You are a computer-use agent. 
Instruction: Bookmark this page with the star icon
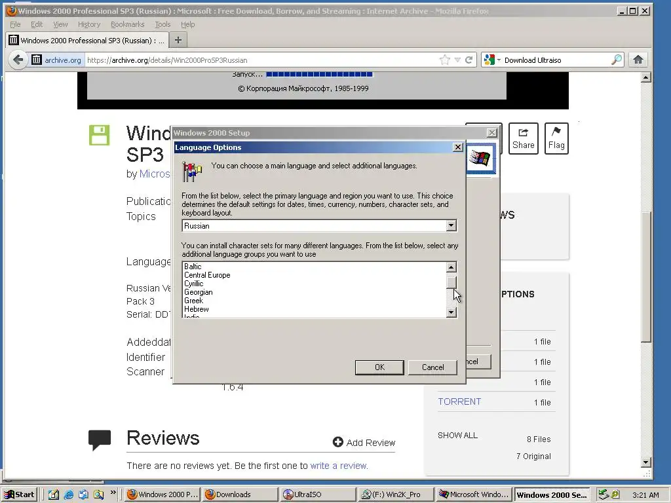click(x=445, y=60)
